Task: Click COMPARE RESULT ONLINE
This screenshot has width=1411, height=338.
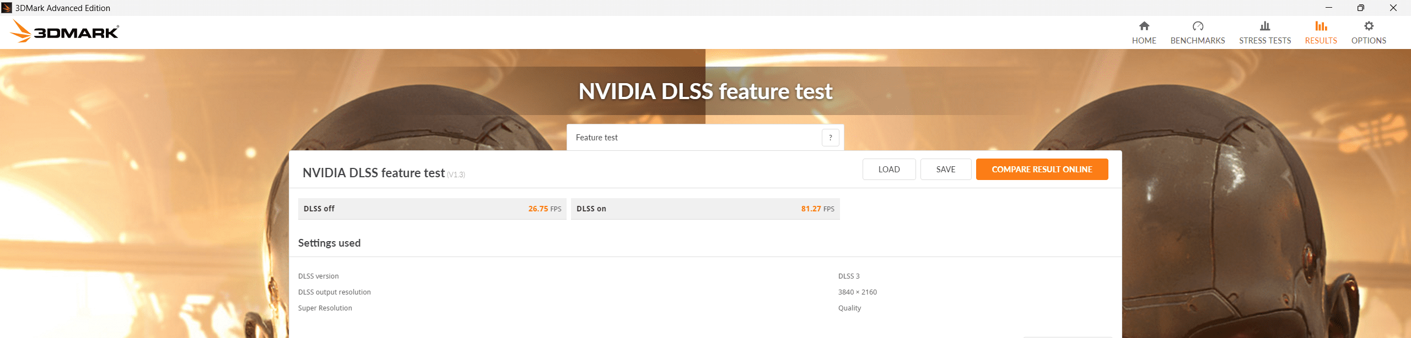Action: [x=1042, y=170]
